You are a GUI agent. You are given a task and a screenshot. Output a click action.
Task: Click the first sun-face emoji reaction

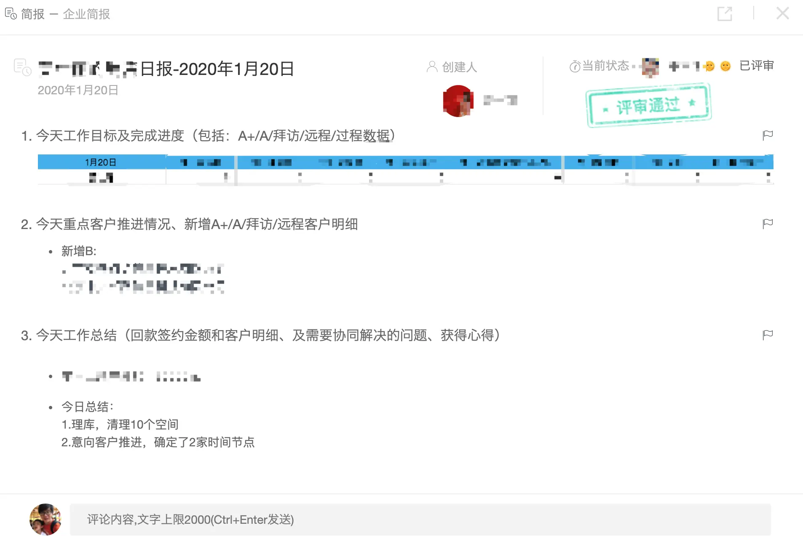[709, 66]
